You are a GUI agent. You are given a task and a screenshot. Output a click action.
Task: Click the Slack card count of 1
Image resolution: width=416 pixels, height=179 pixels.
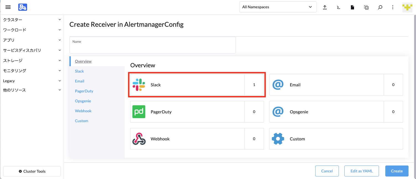(254, 85)
